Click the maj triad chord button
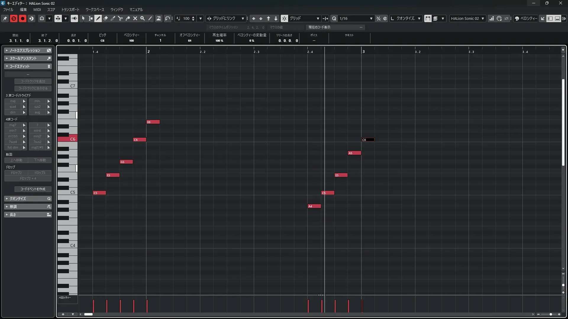568x319 pixels. (x=13, y=101)
